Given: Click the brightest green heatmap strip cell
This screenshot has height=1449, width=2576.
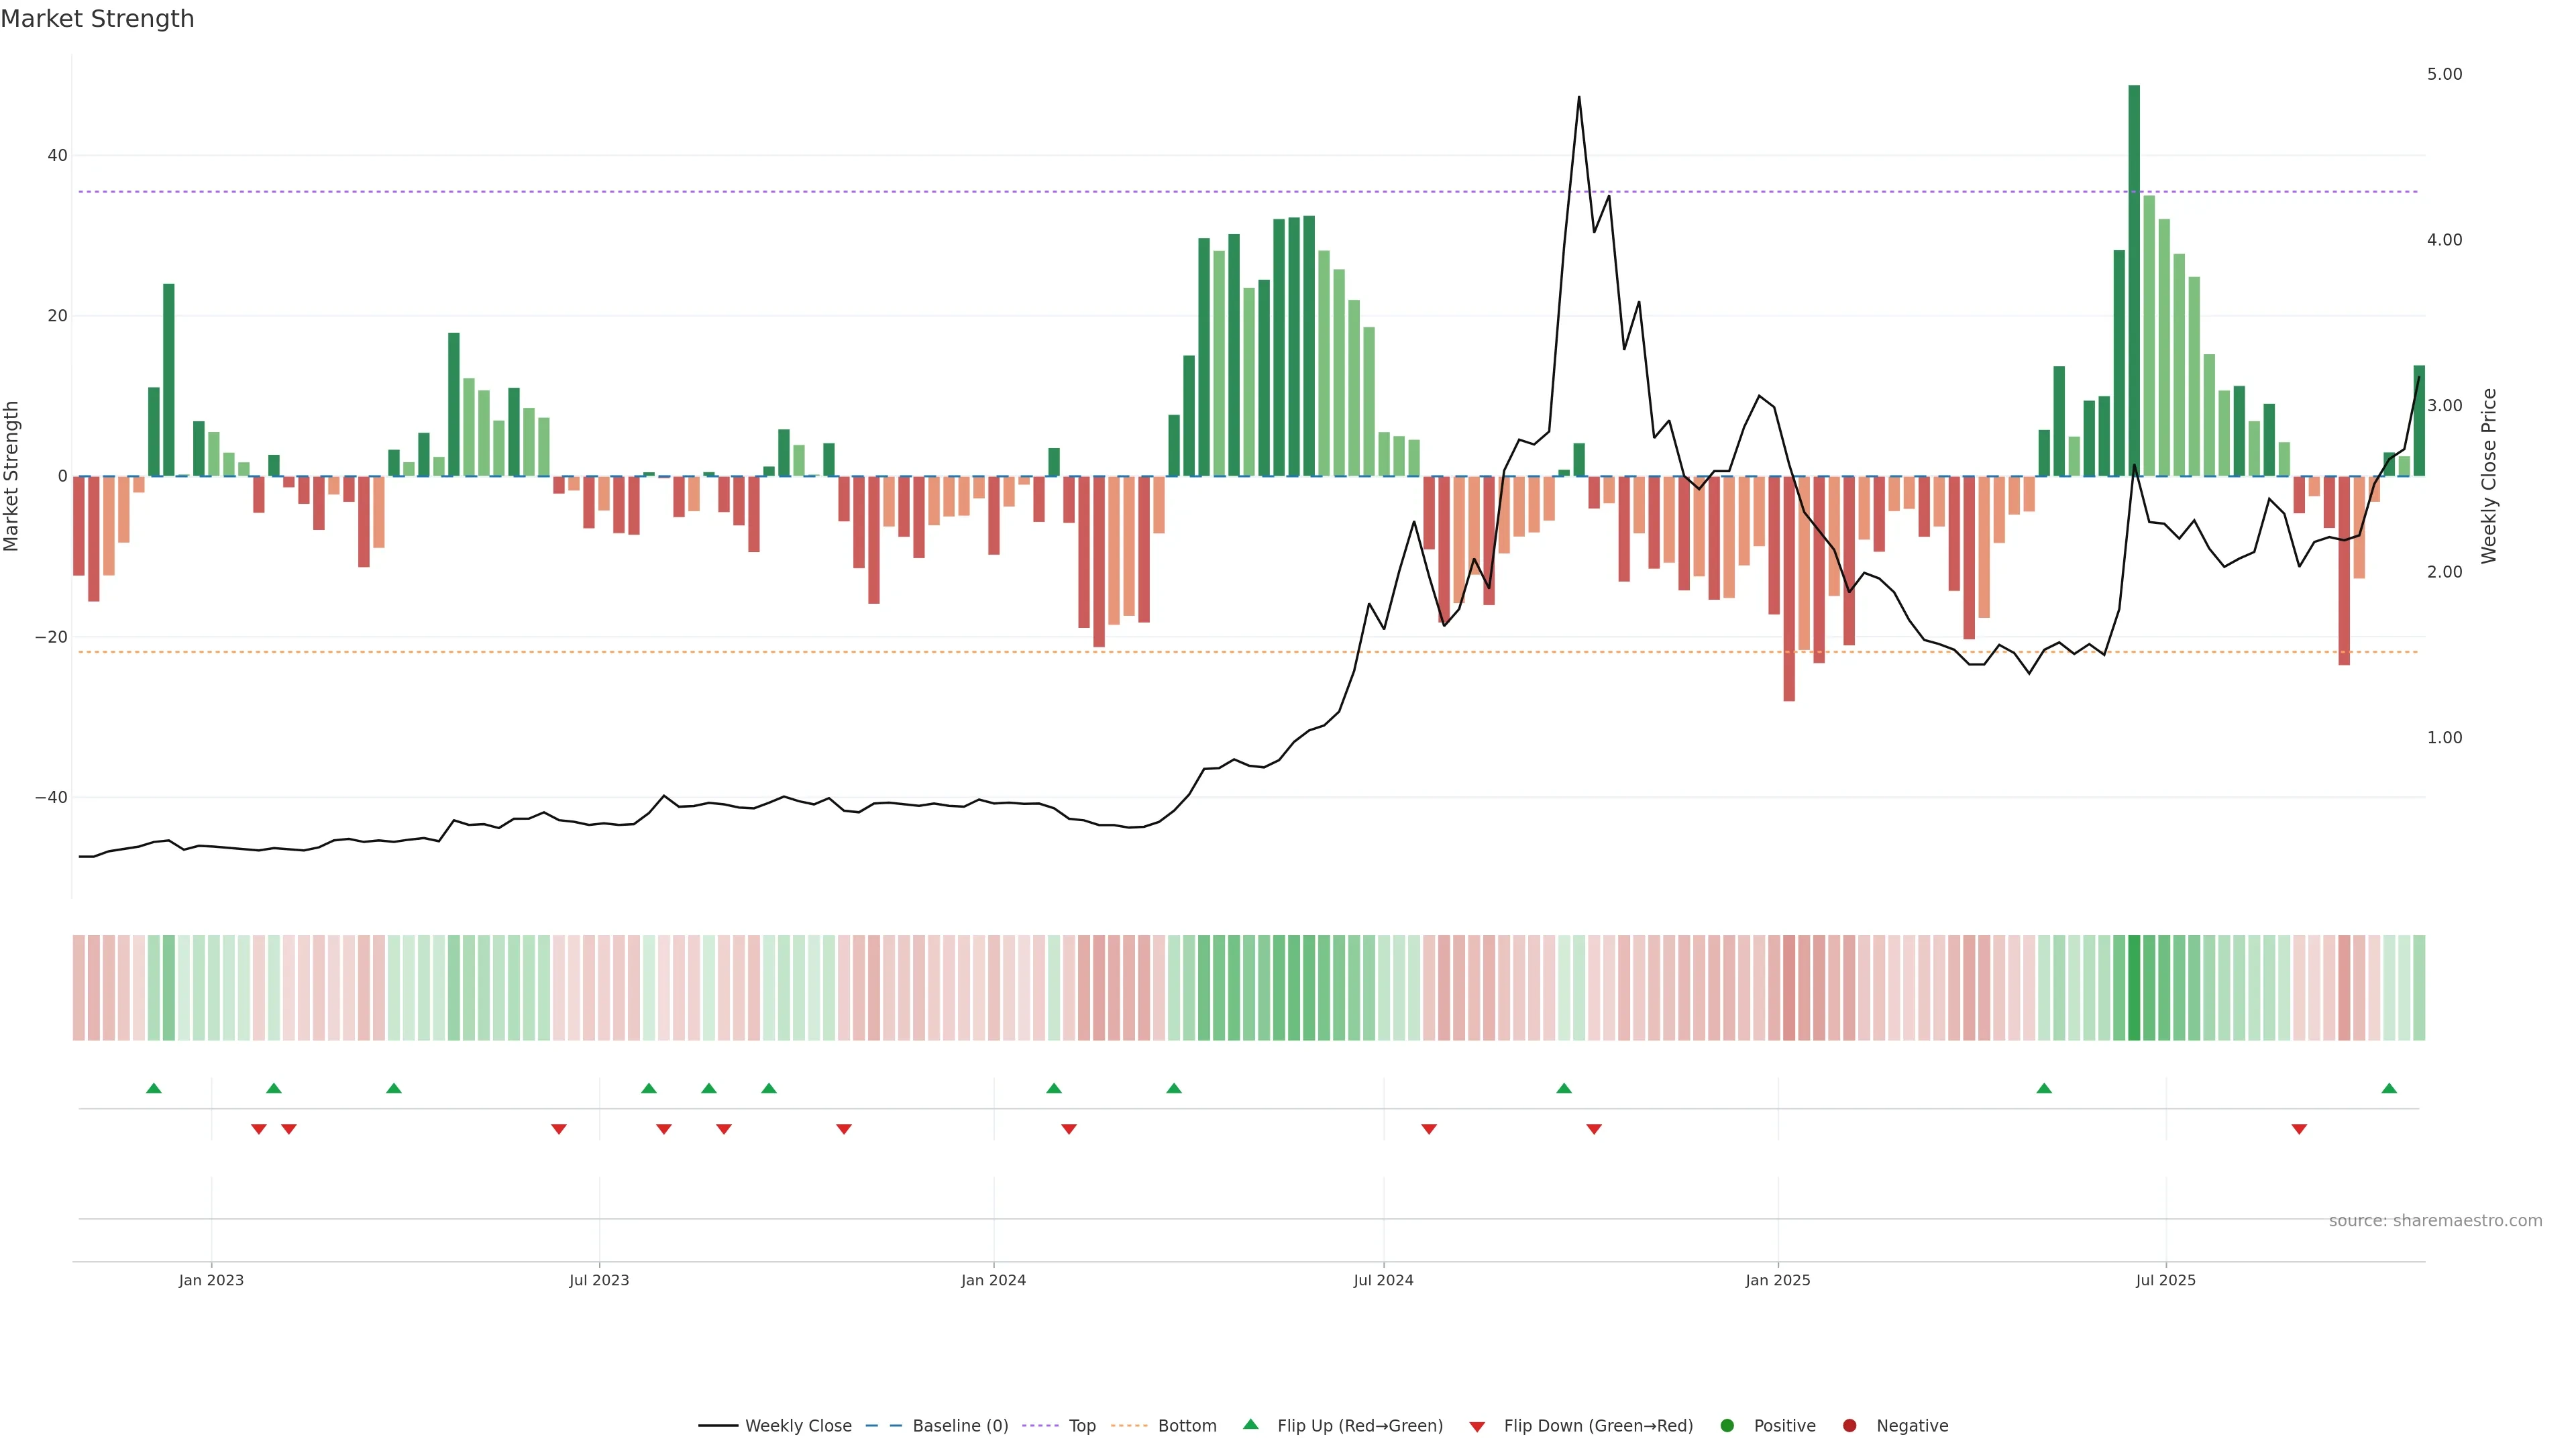Looking at the screenshot, I should coord(2134,987).
